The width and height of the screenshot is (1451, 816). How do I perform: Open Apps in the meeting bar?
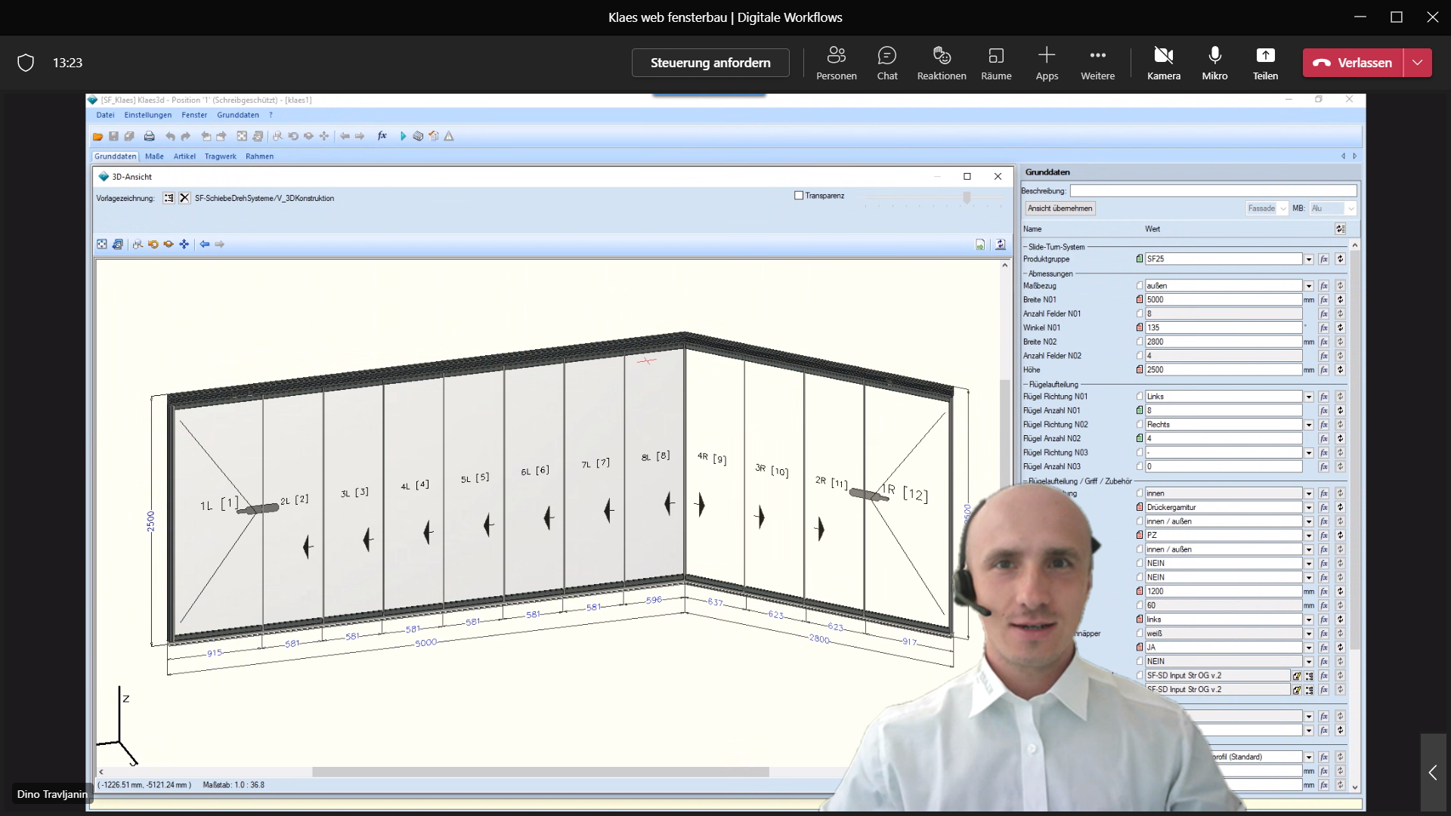pos(1047,63)
